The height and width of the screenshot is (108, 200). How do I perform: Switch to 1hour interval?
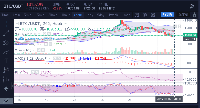(x=66, y=15)
